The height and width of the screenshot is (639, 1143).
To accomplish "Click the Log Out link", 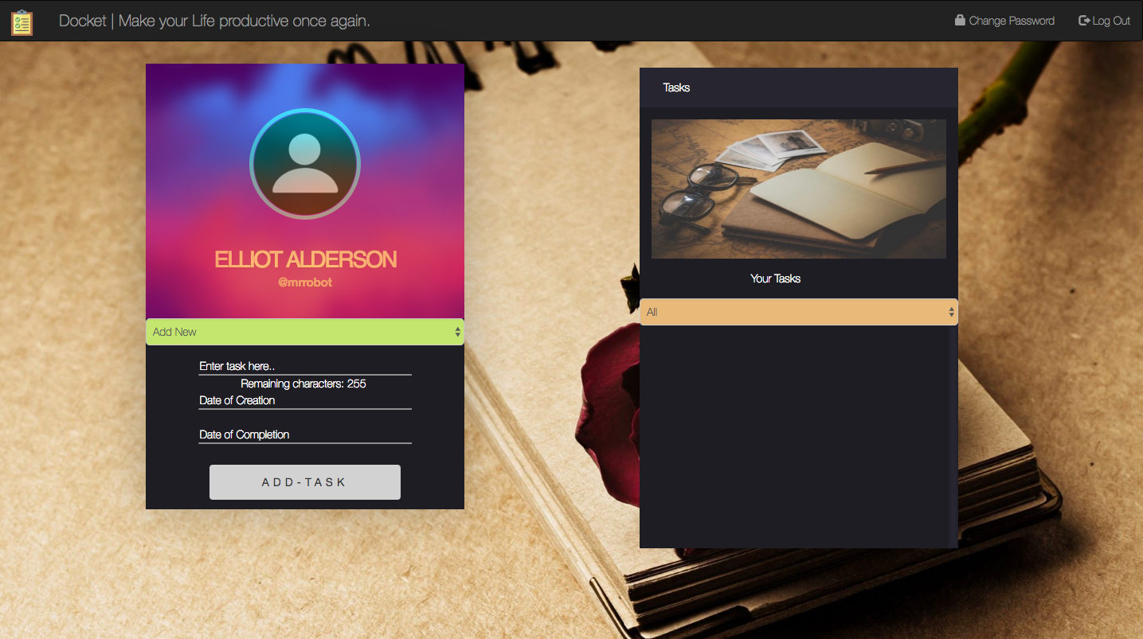I will (1104, 21).
